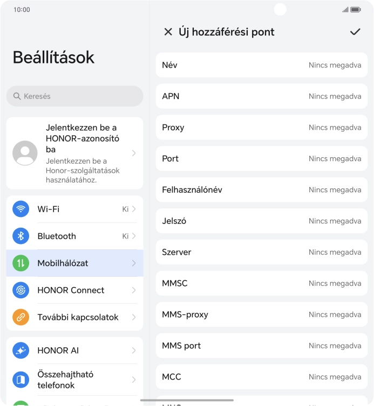The width and height of the screenshot is (374, 406).
Task: Tap the Bluetooth icon
Action: click(21, 236)
